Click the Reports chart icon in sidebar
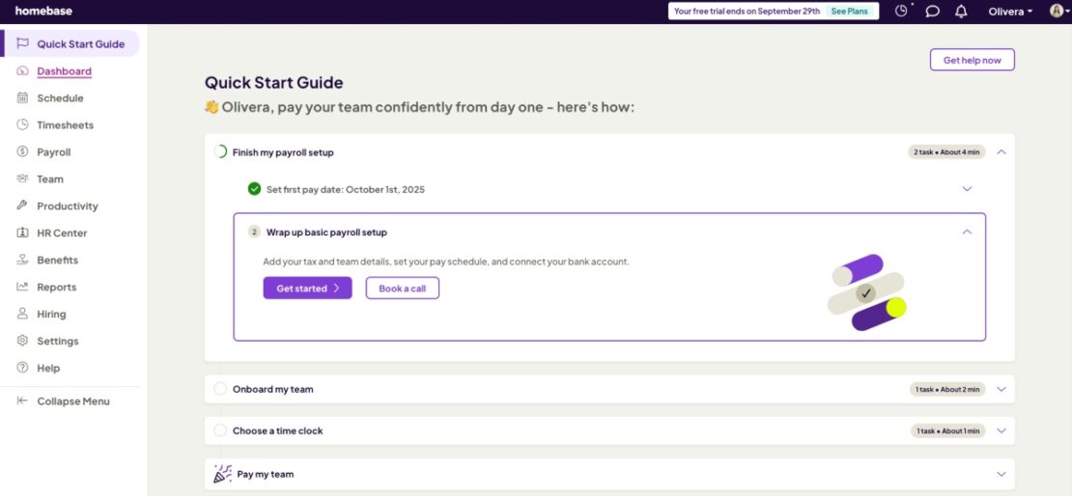The height and width of the screenshot is (496, 1072). [22, 288]
